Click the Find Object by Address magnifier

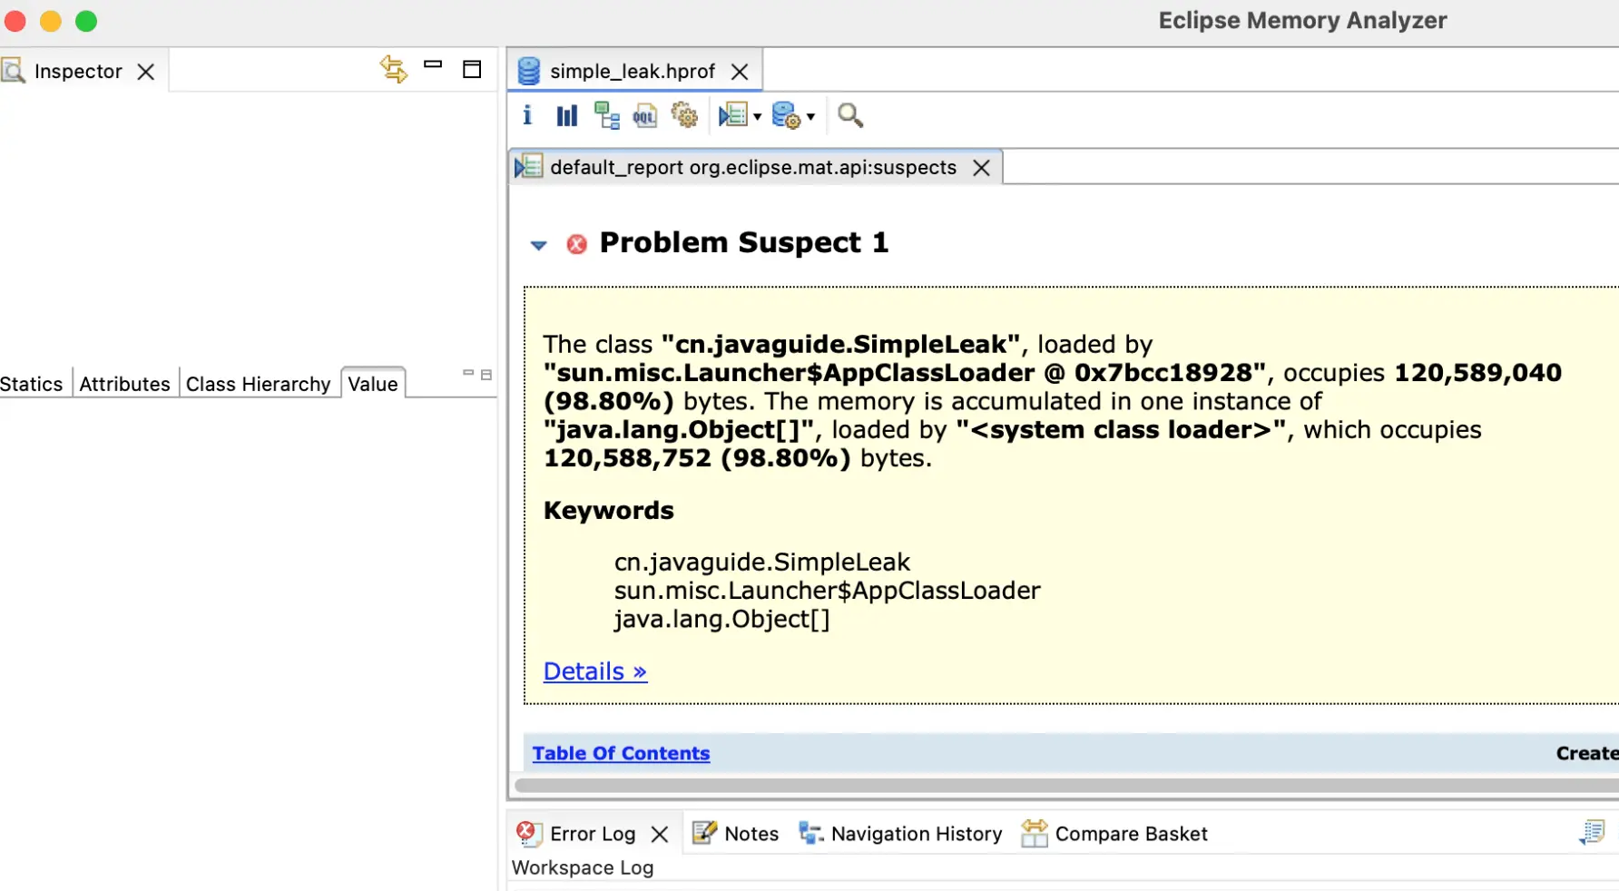[x=850, y=115]
